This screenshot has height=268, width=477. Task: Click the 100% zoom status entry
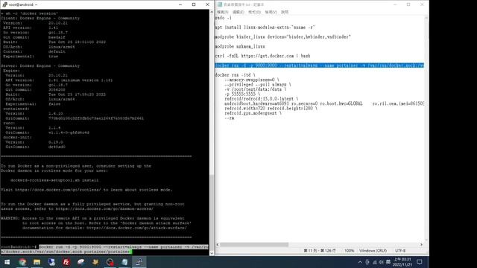(350, 251)
